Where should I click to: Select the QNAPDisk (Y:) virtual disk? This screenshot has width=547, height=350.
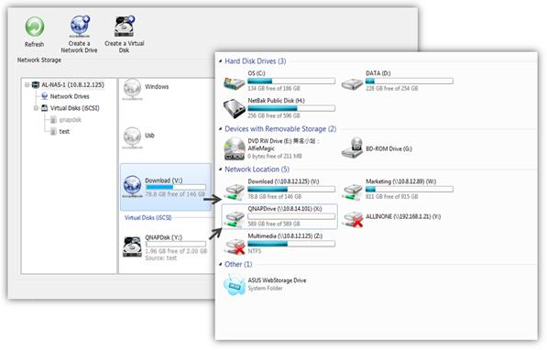coord(166,247)
